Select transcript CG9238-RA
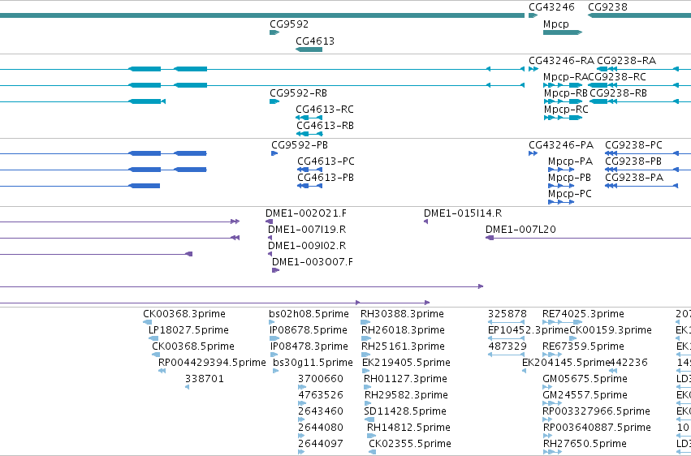 click(x=626, y=61)
